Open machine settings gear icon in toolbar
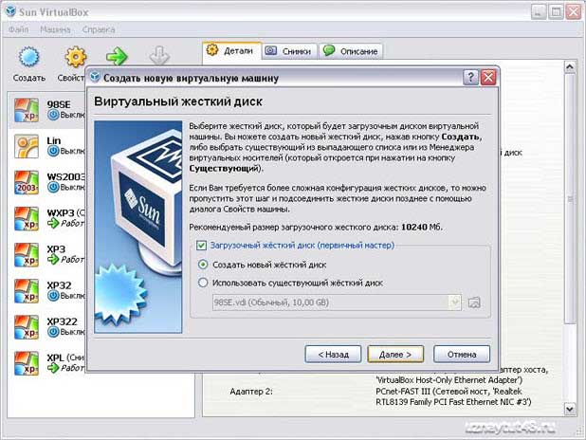The image size is (586, 440). pyautogui.click(x=75, y=57)
